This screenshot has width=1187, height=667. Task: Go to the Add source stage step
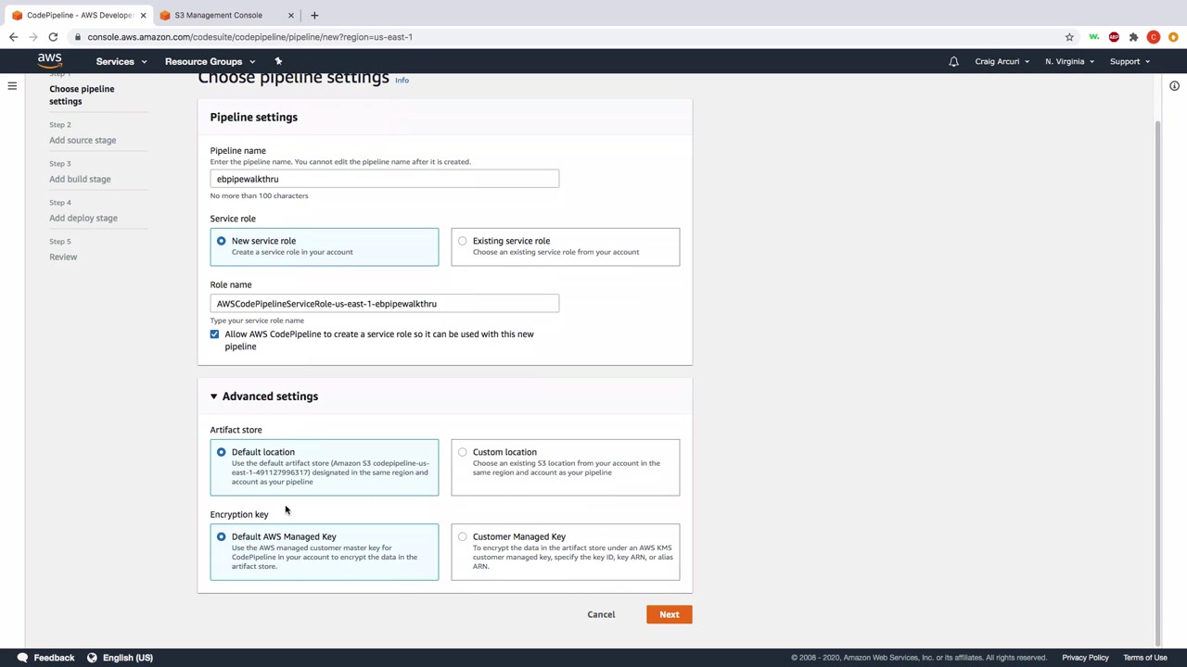83,141
